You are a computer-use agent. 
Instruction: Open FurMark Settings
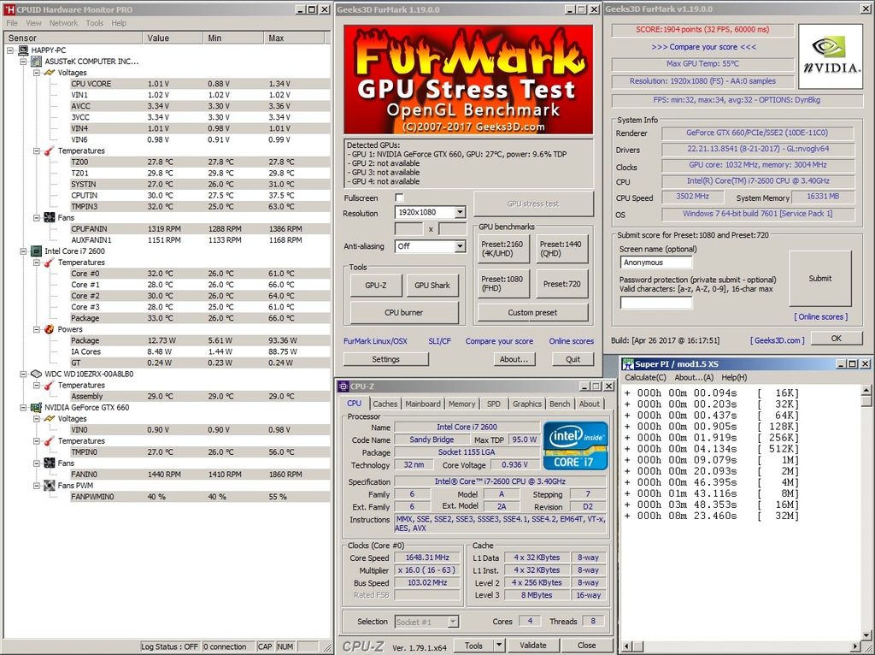click(x=385, y=359)
